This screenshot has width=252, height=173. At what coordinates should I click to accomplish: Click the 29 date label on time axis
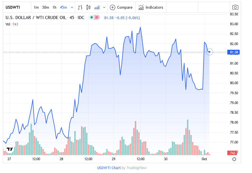pos(114,159)
